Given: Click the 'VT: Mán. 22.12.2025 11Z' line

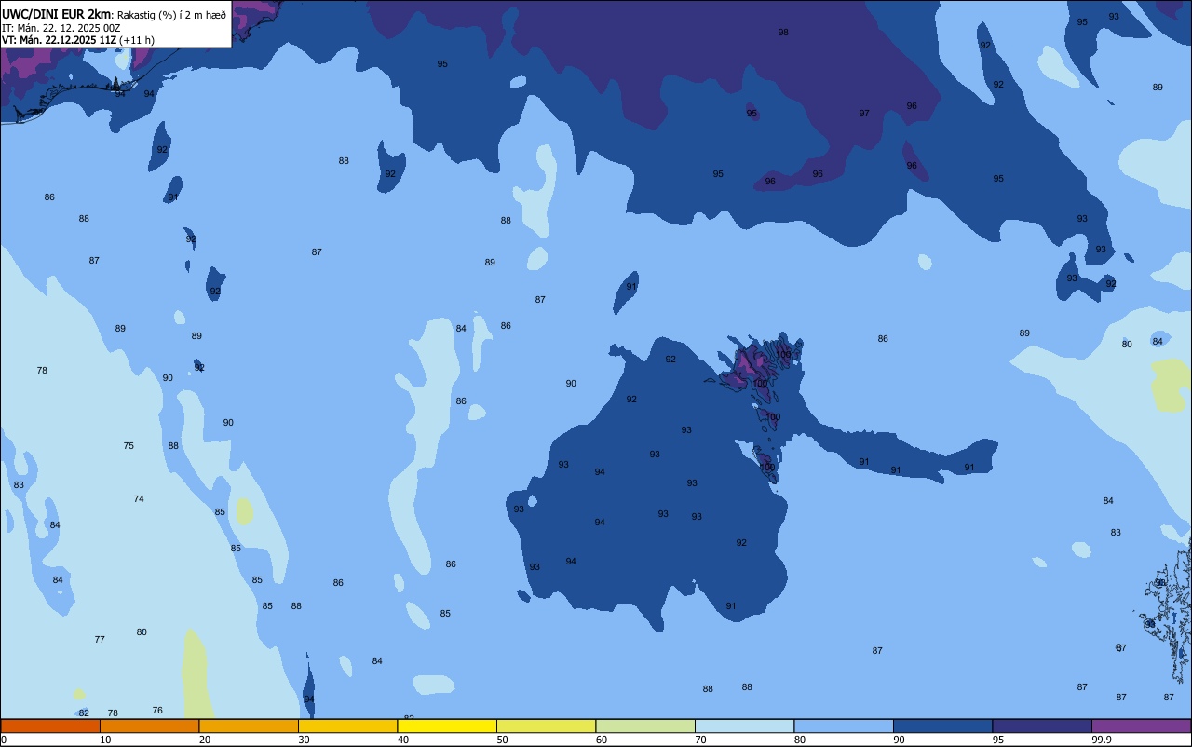Looking at the screenshot, I should [x=59, y=40].
